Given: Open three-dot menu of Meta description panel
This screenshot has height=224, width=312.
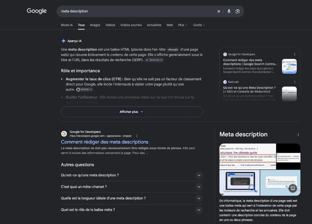Looking at the screenshot, I should click(x=298, y=135).
